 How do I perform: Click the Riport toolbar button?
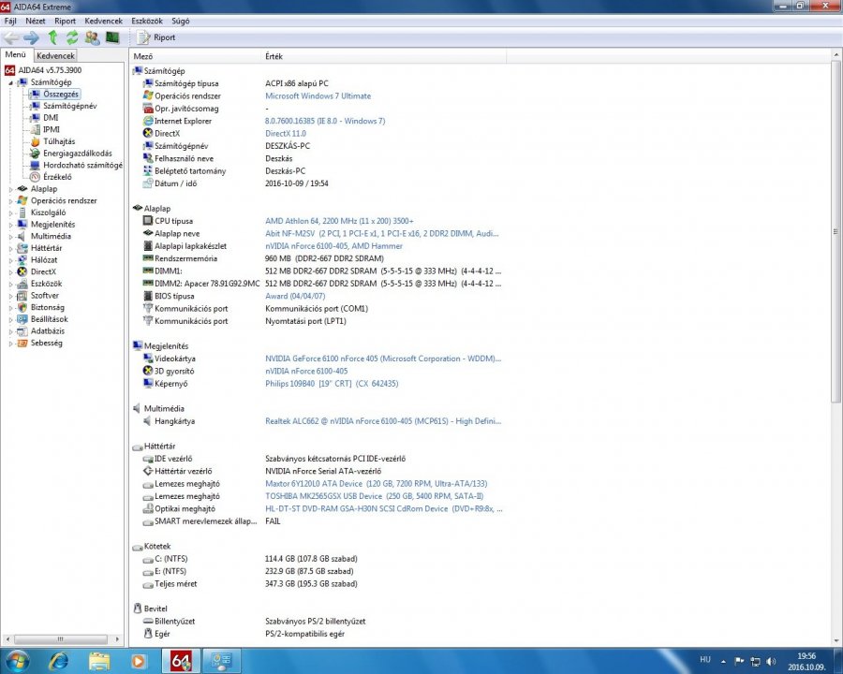156,37
